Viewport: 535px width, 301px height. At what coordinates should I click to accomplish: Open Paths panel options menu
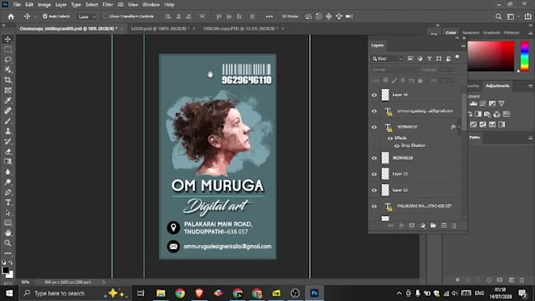[530, 138]
